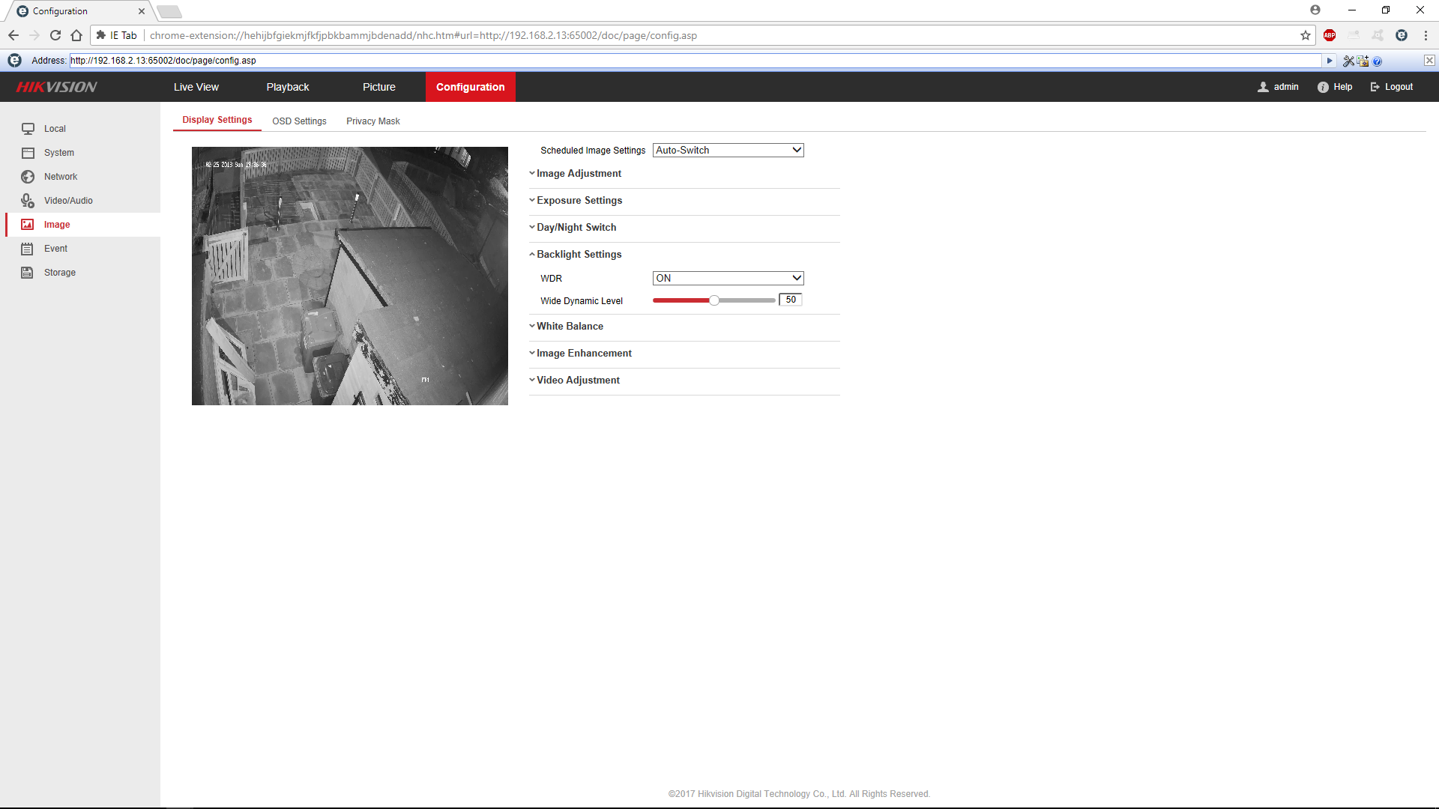Click the Wide Dynamic Level slider handle
The image size is (1439, 809).
tap(714, 300)
